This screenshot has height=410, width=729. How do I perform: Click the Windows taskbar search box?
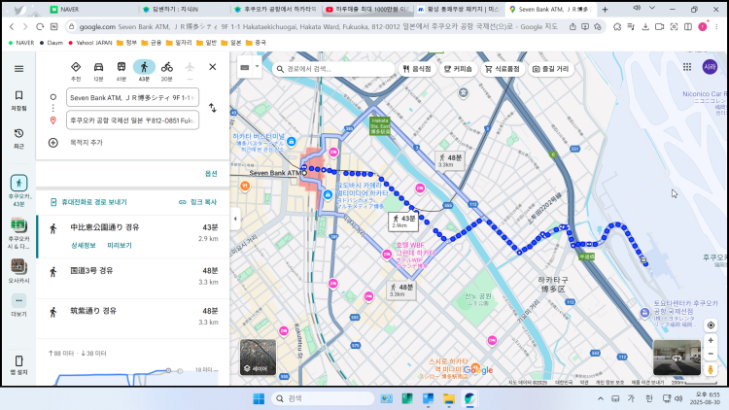pyautogui.click(x=323, y=398)
